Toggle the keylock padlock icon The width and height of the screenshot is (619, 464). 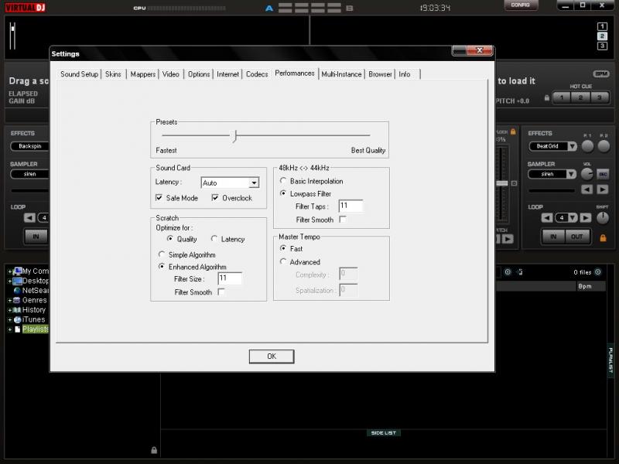pos(513,131)
